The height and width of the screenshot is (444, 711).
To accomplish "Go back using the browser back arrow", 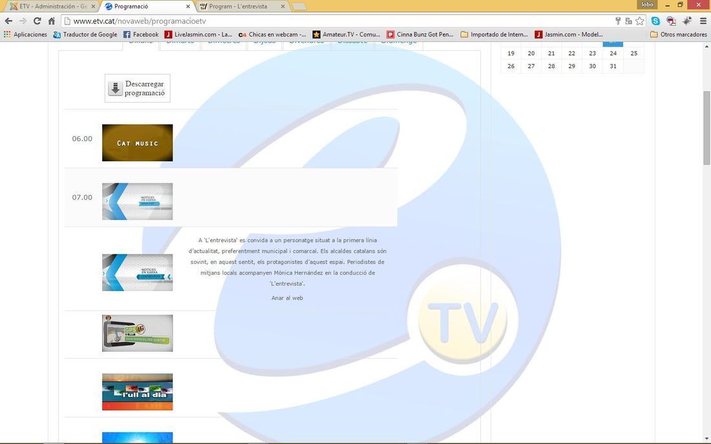I will 8,21.
